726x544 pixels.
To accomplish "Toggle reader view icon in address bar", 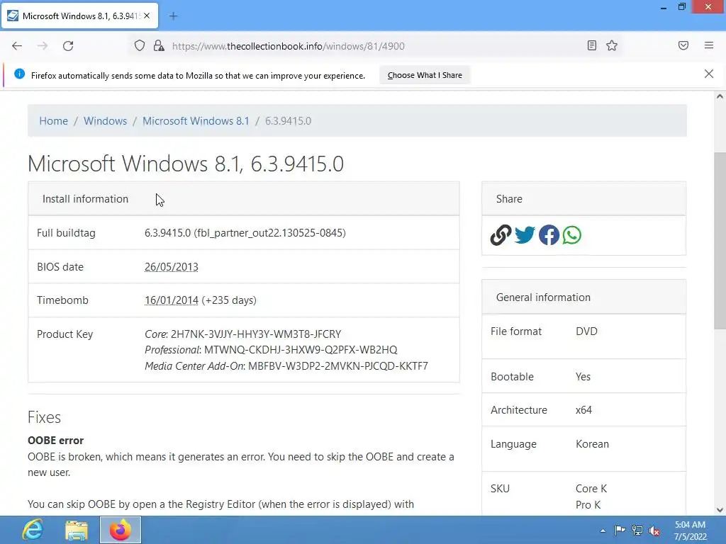I will pyautogui.click(x=592, y=45).
